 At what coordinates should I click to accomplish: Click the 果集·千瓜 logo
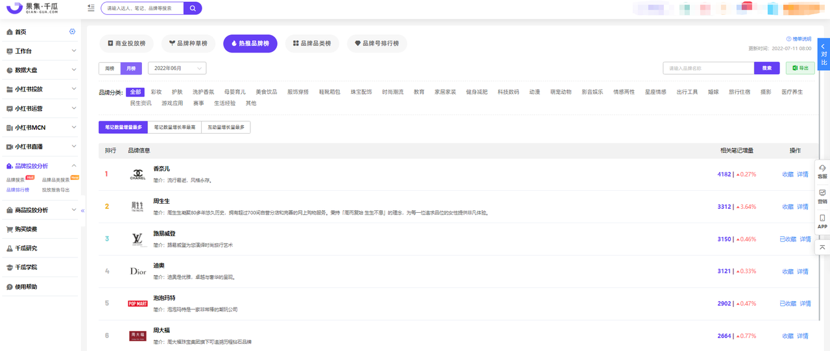(x=31, y=8)
